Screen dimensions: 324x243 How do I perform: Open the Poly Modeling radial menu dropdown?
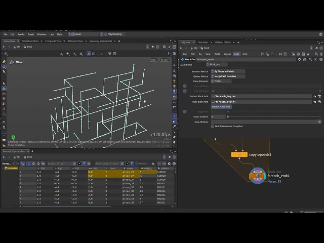point(113,34)
